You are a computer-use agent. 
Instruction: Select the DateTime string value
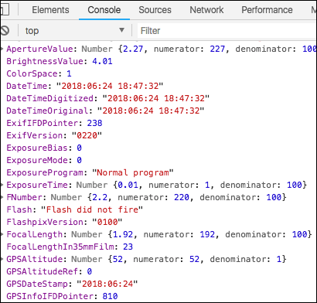click(x=110, y=86)
